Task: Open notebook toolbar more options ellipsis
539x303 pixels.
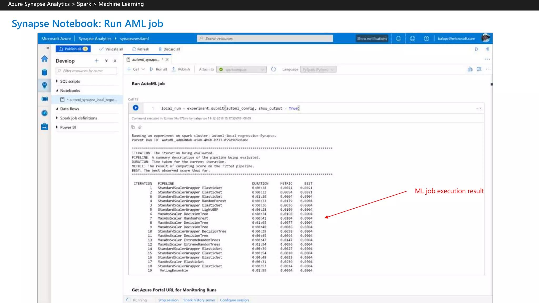Action: [x=488, y=69]
